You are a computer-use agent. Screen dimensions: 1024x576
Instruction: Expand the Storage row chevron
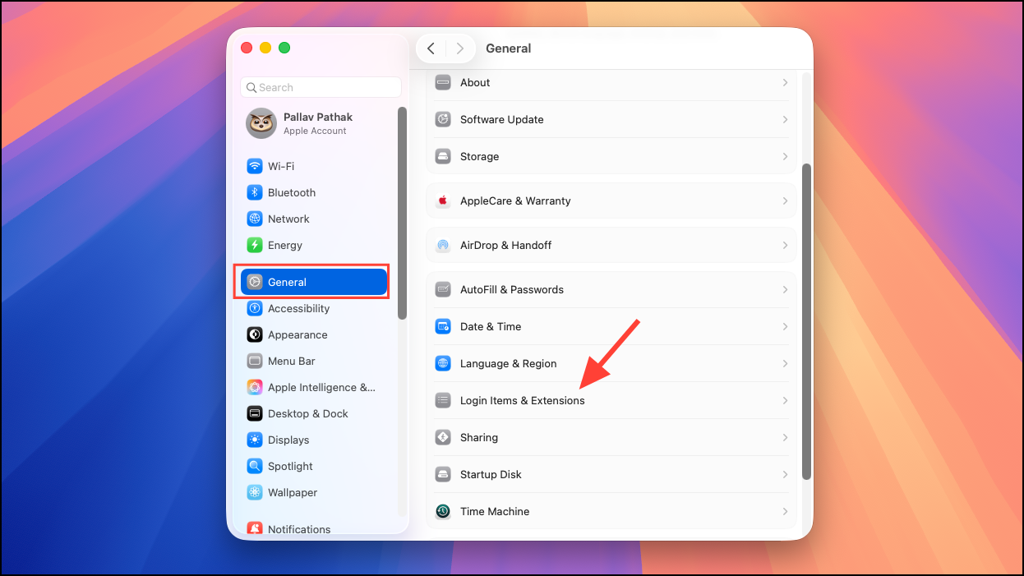785,156
